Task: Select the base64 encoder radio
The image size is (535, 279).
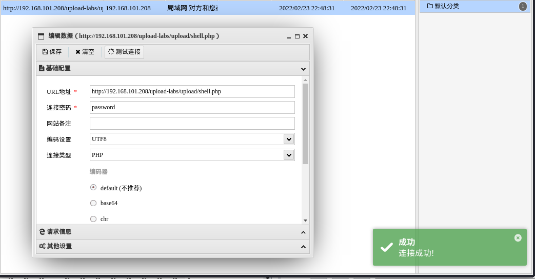Action: point(93,203)
